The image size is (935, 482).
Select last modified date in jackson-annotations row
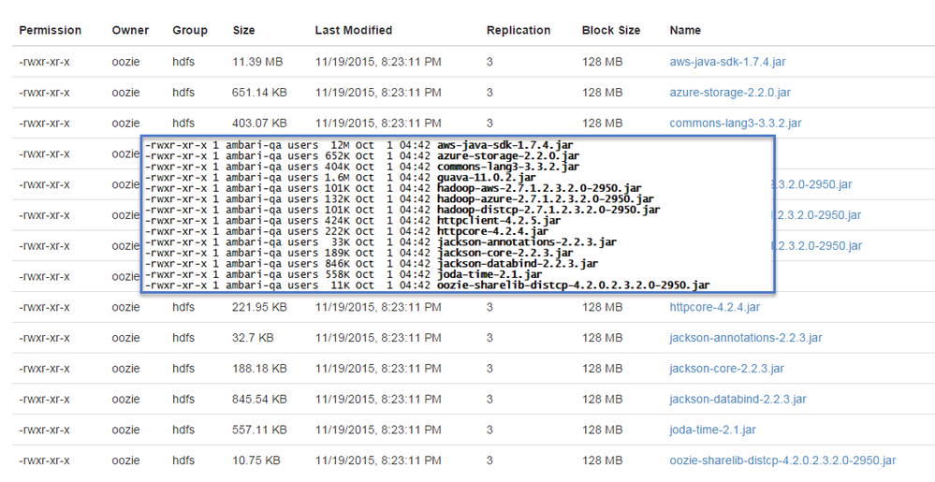pyautogui.click(x=378, y=338)
